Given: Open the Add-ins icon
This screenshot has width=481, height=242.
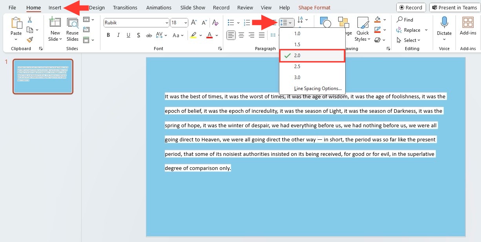Looking at the screenshot, I should (468, 23).
